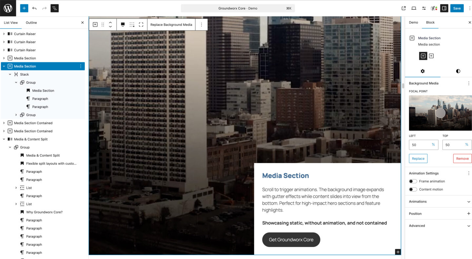Open block toolbar three-dot options menu
The image size is (472, 259).
tap(202, 25)
